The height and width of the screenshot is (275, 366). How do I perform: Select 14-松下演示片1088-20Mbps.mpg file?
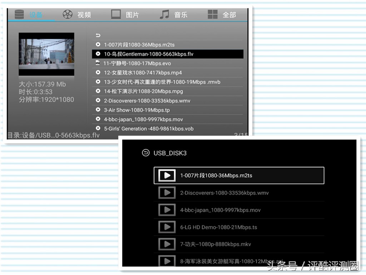coord(168,91)
